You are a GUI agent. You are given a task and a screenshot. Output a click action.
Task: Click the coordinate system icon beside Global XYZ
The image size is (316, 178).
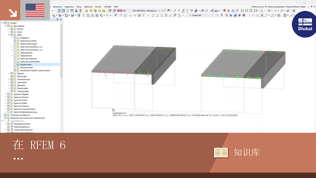pyautogui.click(x=222, y=15)
